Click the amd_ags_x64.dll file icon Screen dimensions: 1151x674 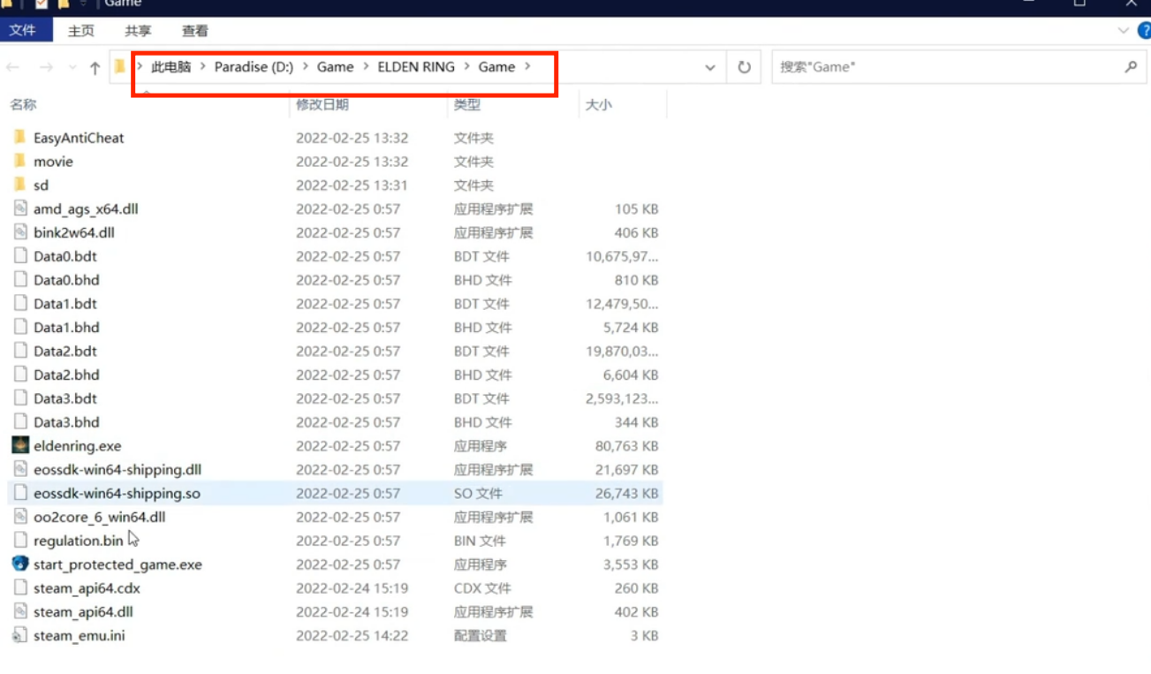tap(19, 208)
